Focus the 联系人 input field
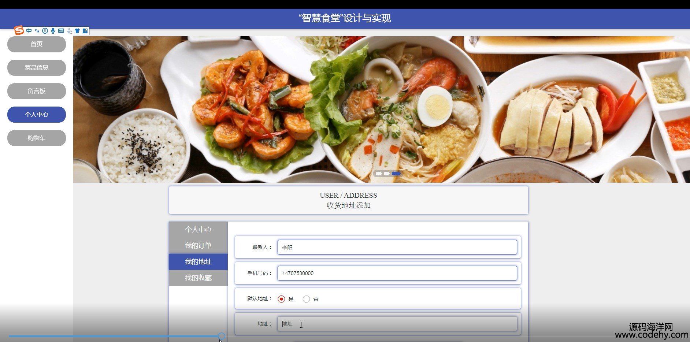This screenshot has width=690, height=342. click(397, 247)
